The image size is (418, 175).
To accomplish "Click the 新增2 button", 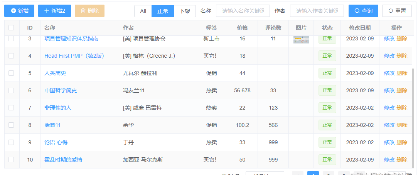I will (x=54, y=11).
